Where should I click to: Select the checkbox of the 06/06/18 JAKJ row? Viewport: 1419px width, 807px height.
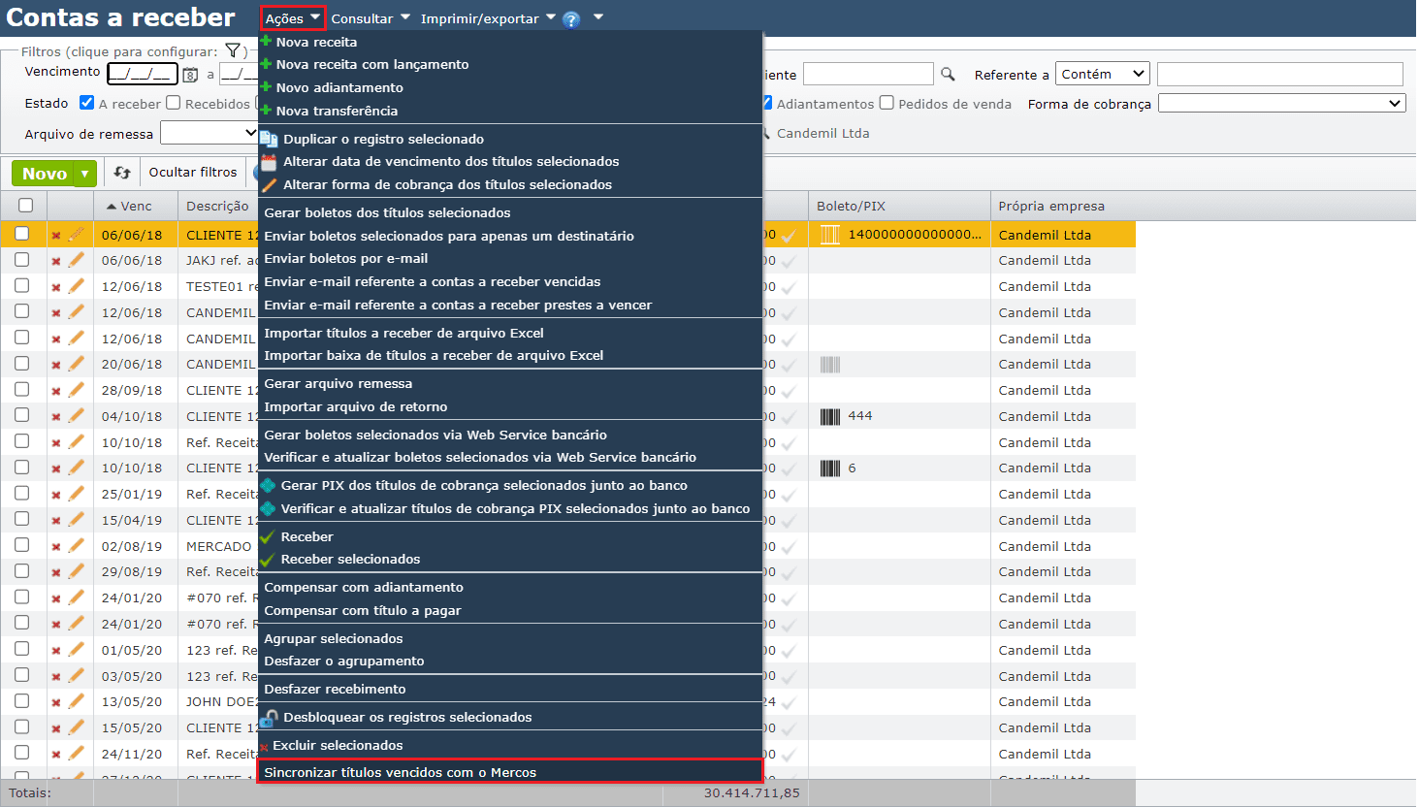(22, 260)
